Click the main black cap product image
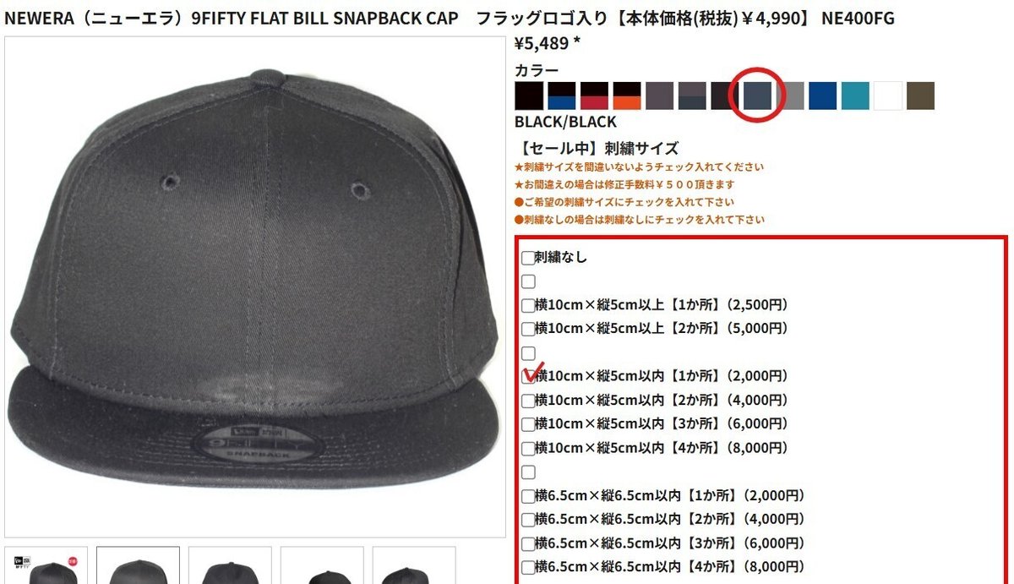 pos(255,286)
